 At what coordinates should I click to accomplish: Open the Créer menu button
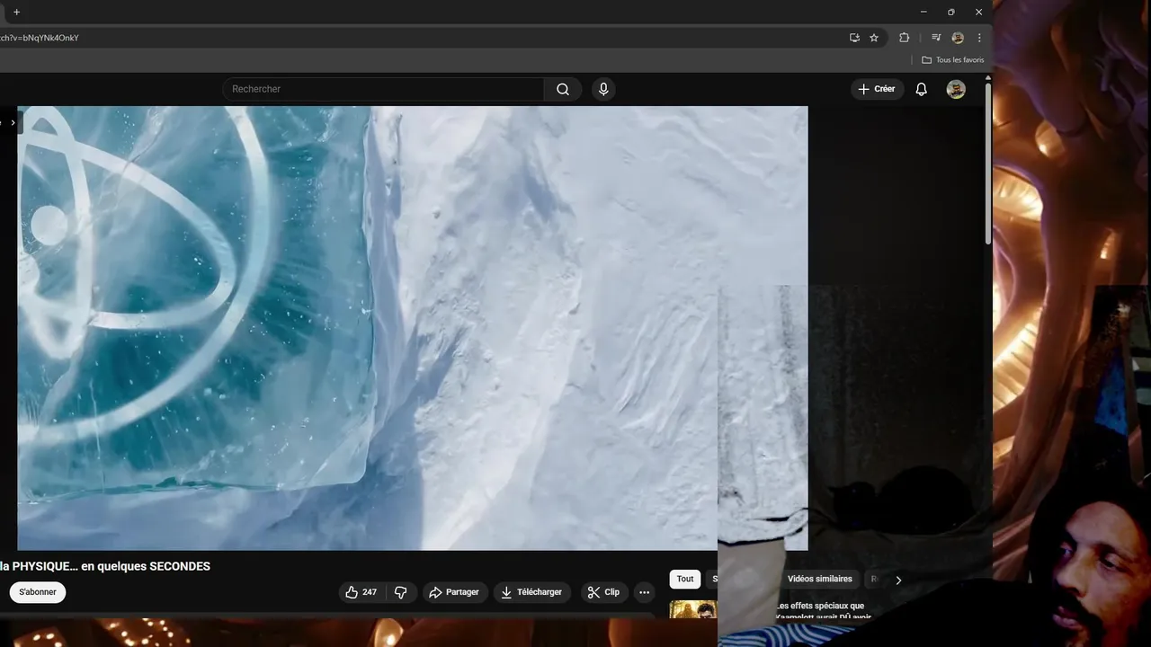(877, 89)
